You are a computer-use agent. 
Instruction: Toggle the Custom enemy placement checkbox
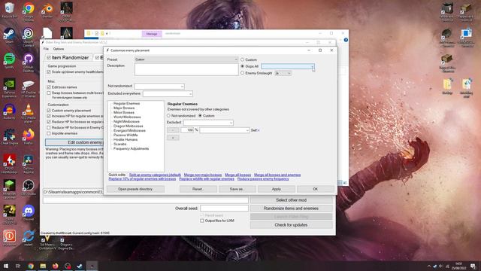48,111
